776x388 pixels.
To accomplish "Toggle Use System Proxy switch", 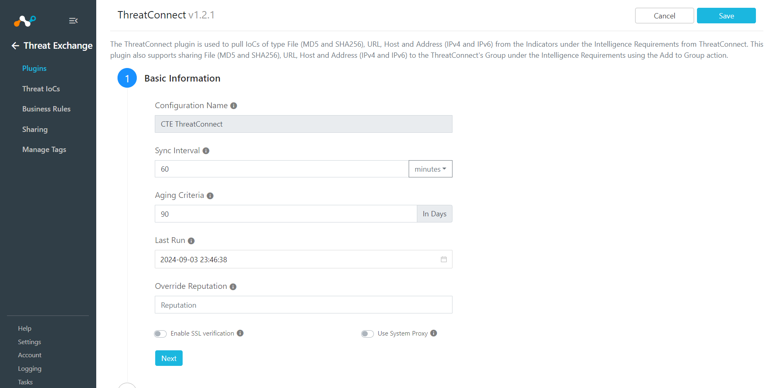I will [367, 334].
